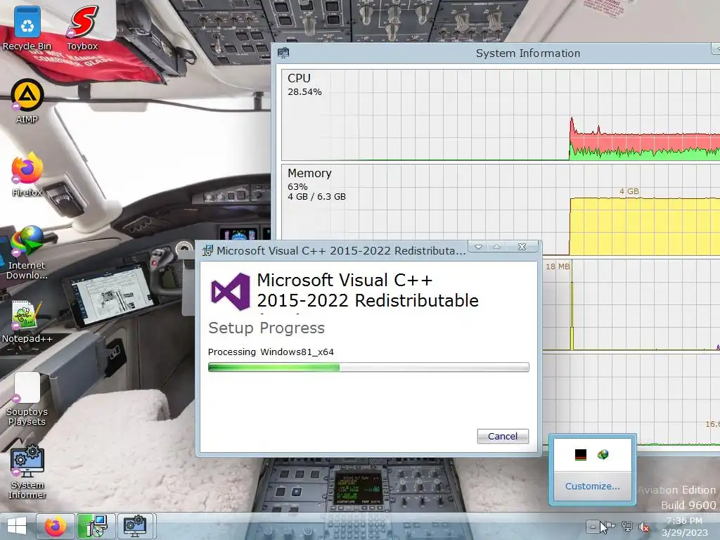Click the CPU usage graph

tap(501, 115)
